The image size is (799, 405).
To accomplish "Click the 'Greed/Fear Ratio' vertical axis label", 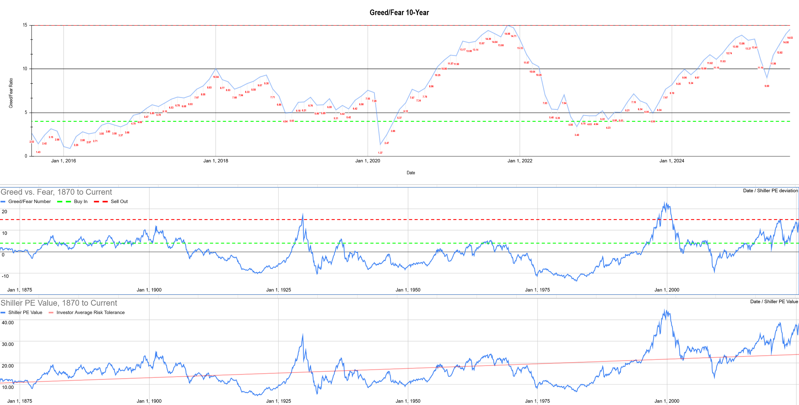I will click(11, 93).
